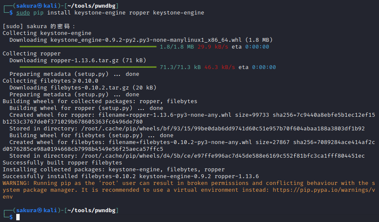Click the 'Successfully built ropper filebytes' line

[62, 163]
